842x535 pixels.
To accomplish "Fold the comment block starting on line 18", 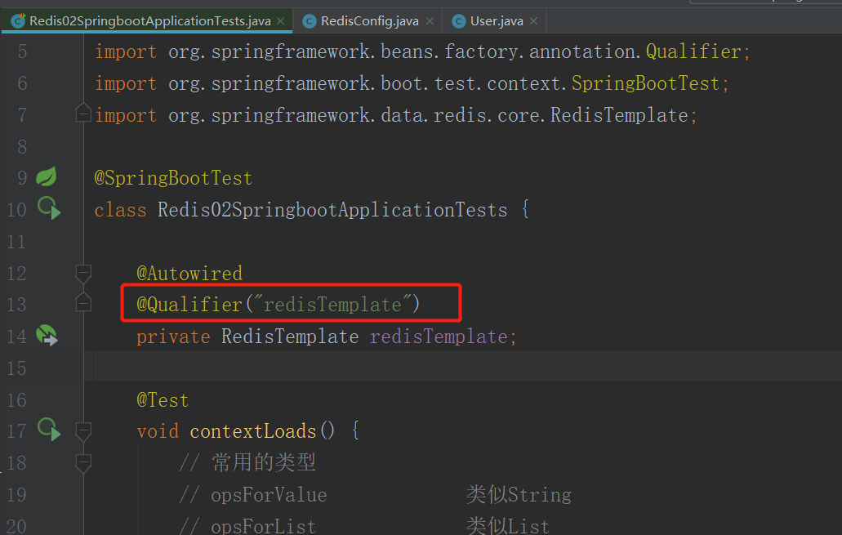I will (82, 463).
